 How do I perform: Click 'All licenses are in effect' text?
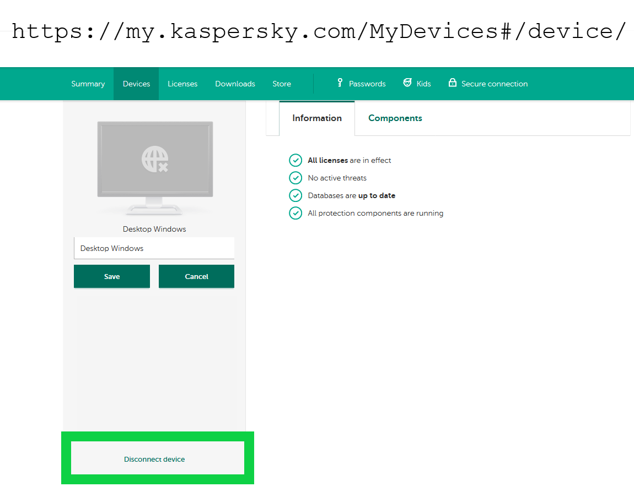(x=350, y=160)
